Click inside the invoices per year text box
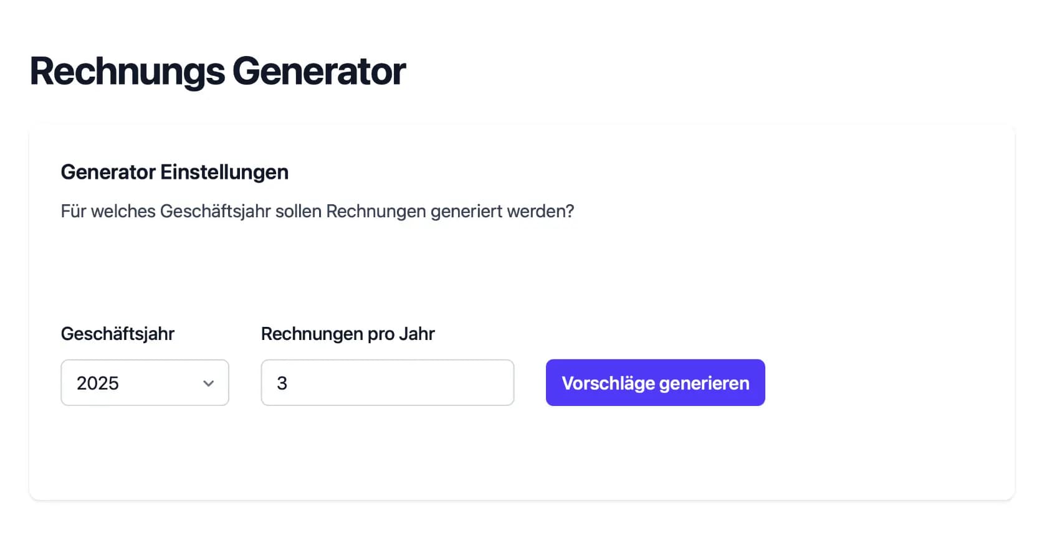 click(386, 382)
